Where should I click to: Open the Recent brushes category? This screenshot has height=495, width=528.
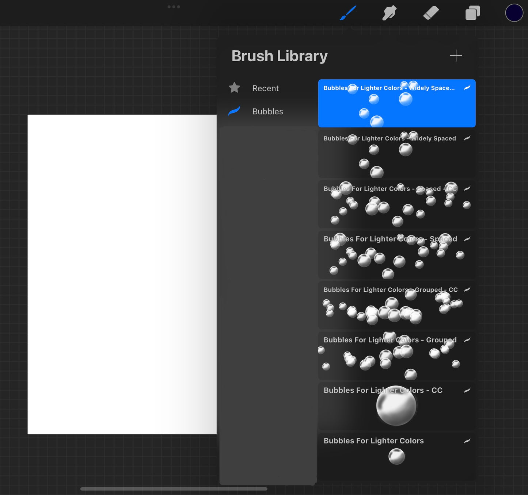(x=265, y=88)
